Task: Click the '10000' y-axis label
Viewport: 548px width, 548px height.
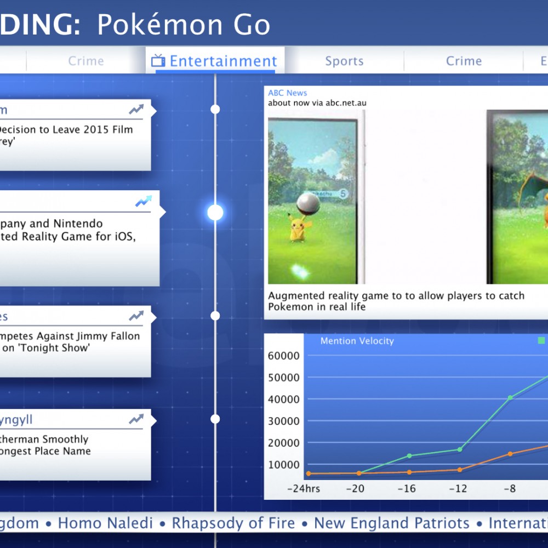Action: tap(283, 465)
